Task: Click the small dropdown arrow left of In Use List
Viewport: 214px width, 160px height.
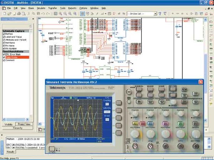Action: (106, 14)
